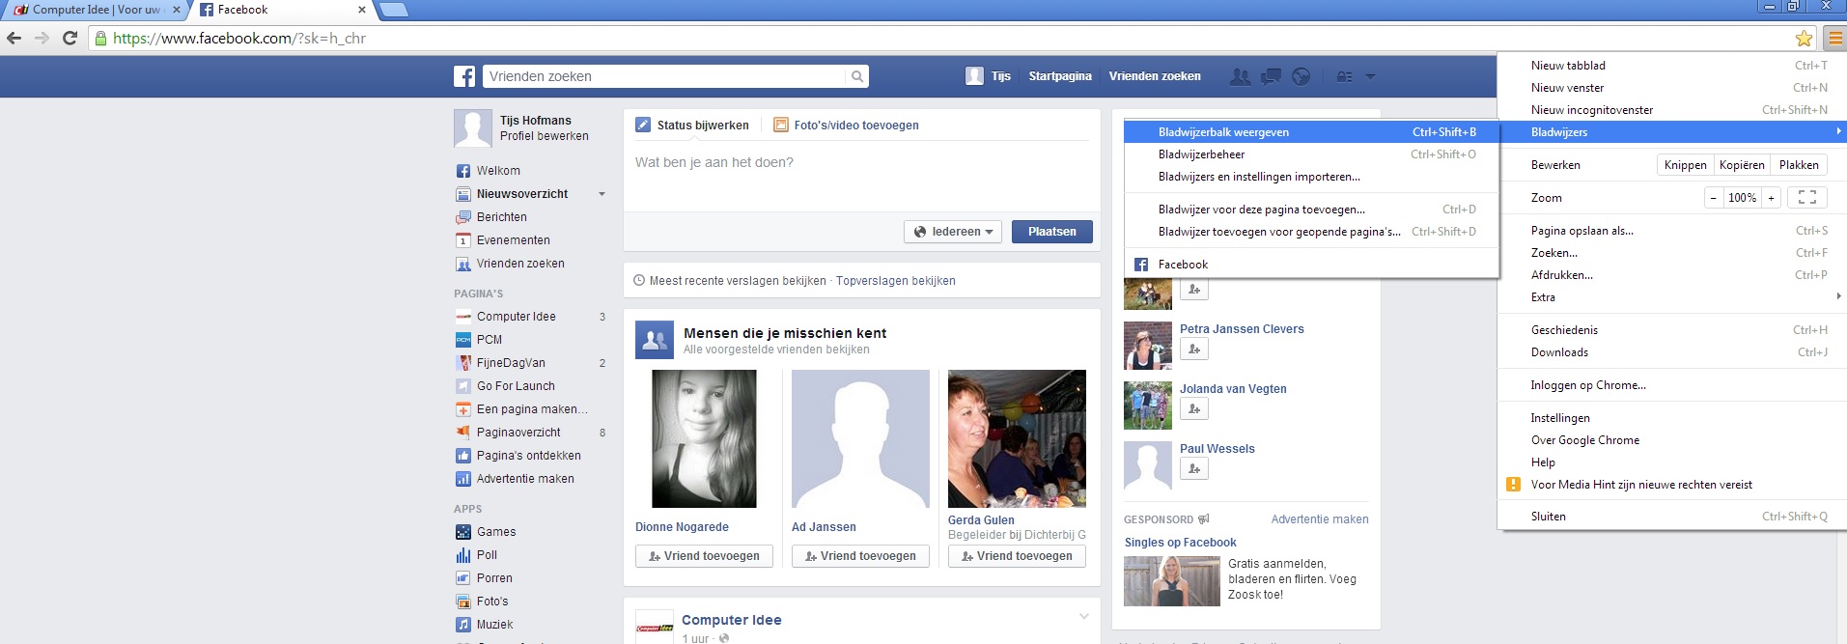Click add-friend icon under Petra Janssen Clevers

(1194, 350)
